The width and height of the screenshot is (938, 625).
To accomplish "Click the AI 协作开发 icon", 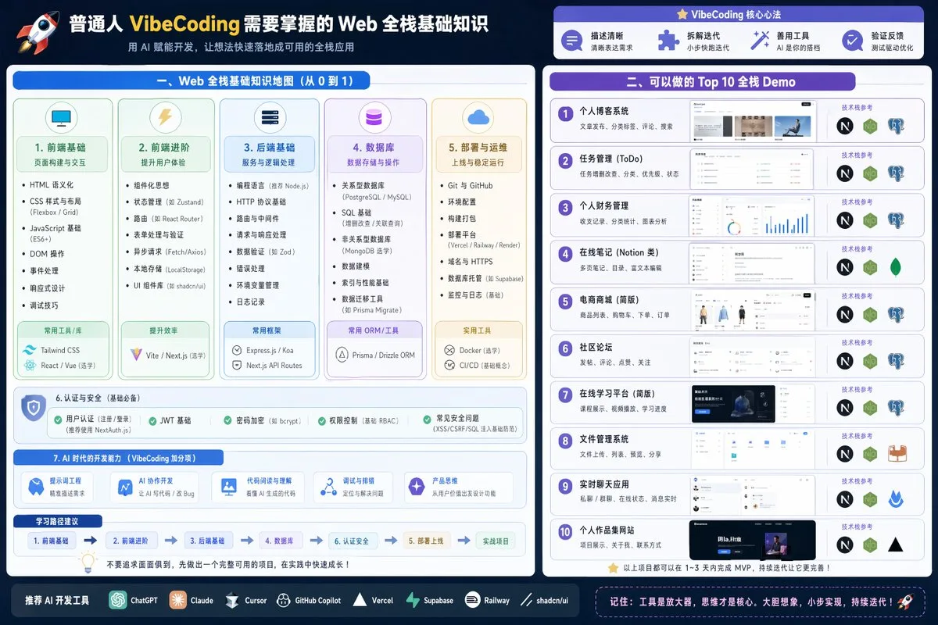I will 125,487.
